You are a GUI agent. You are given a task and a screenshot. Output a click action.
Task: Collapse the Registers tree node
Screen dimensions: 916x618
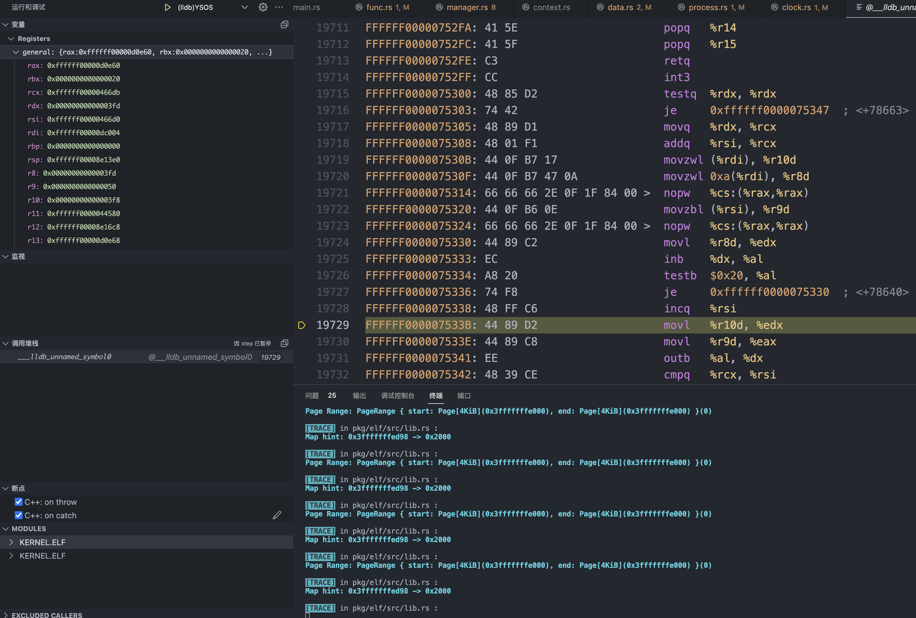click(11, 39)
